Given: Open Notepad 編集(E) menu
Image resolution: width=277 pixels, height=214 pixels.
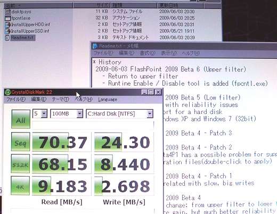Looking at the screenshot, I should [126, 53].
